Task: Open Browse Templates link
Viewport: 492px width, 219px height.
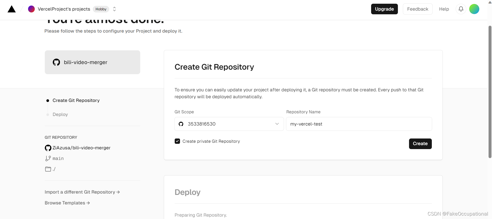Action: (67, 203)
